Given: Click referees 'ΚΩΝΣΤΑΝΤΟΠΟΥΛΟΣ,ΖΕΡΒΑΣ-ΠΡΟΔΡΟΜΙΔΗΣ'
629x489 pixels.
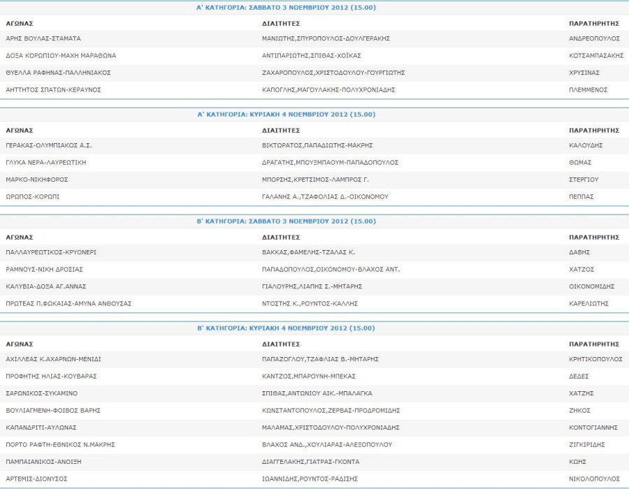Looking at the screenshot, I should (x=331, y=411).
